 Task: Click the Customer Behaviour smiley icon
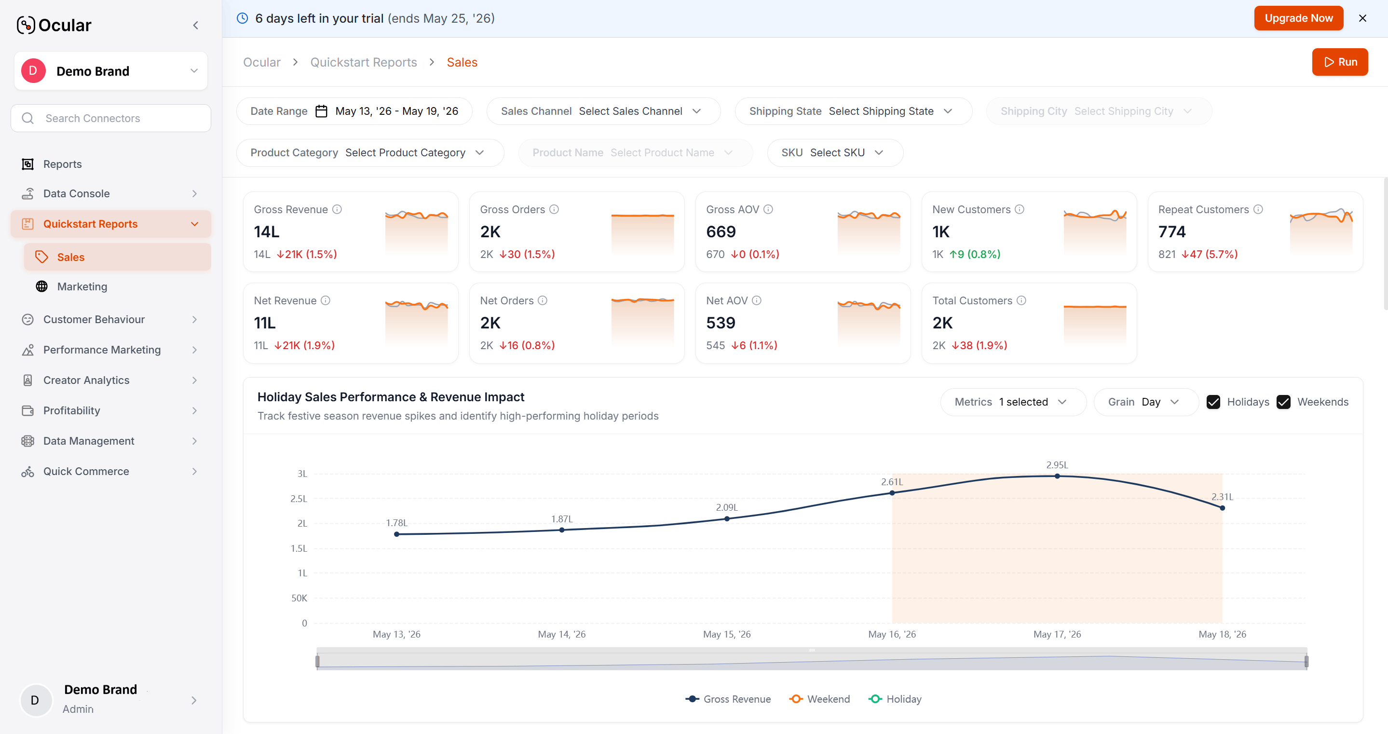point(27,320)
